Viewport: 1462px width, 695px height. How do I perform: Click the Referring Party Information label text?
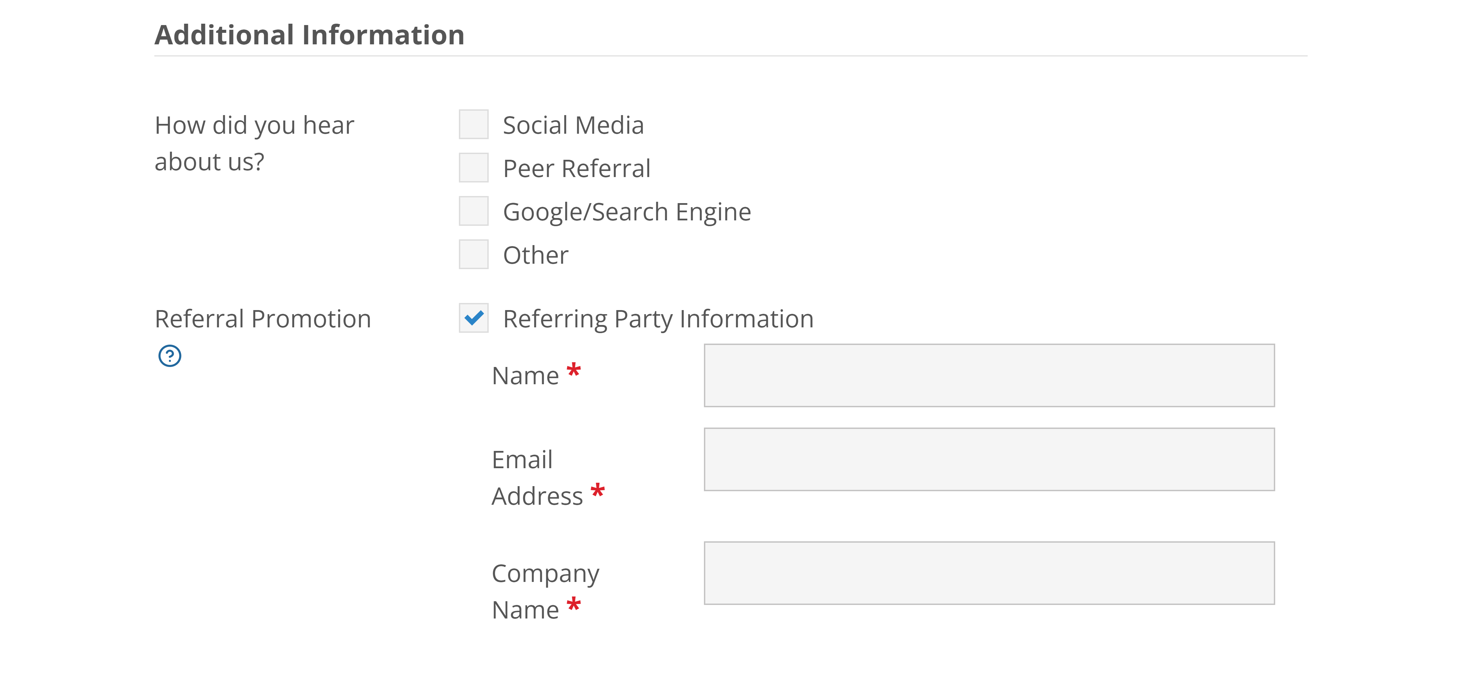tap(657, 319)
